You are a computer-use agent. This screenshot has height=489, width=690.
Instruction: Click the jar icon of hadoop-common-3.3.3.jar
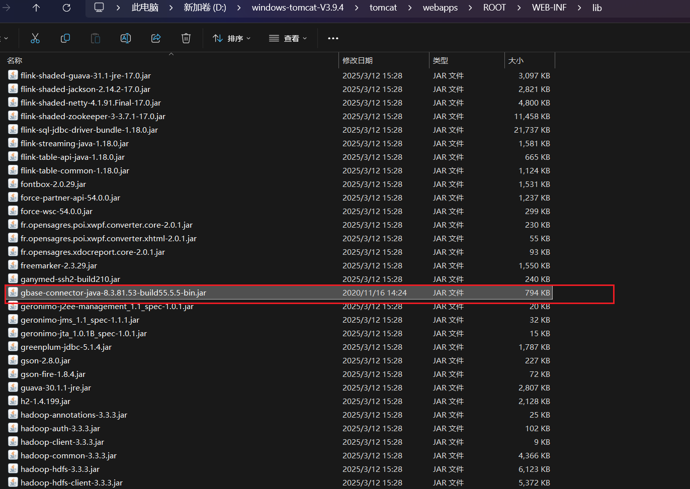pyautogui.click(x=13, y=455)
